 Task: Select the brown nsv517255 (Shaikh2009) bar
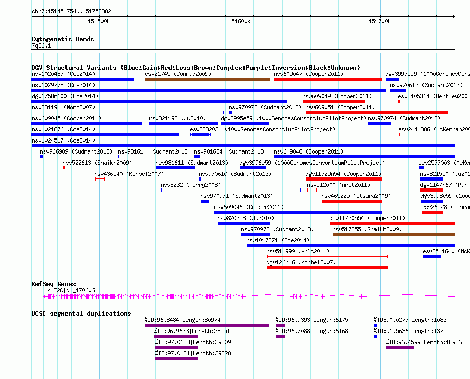tap(394, 234)
